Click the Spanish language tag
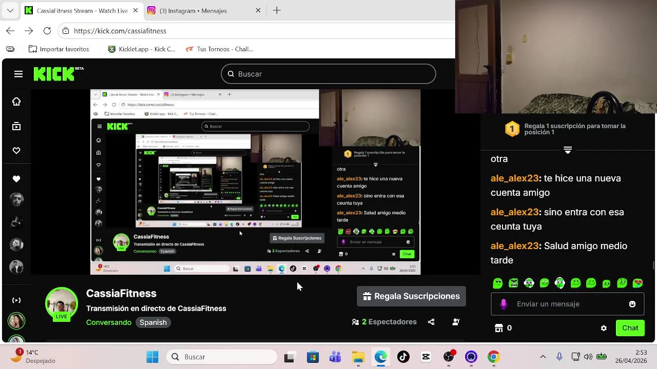 pos(153,322)
